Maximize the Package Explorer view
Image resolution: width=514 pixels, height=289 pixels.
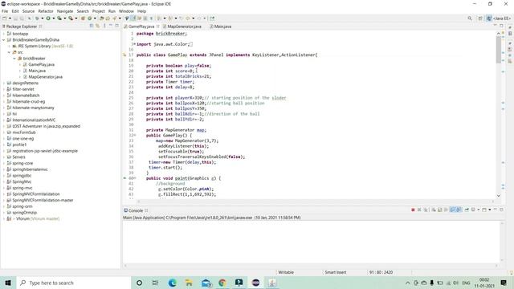tap(116, 26)
